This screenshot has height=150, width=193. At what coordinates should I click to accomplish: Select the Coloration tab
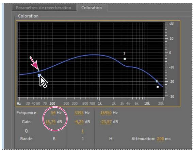click(92, 8)
